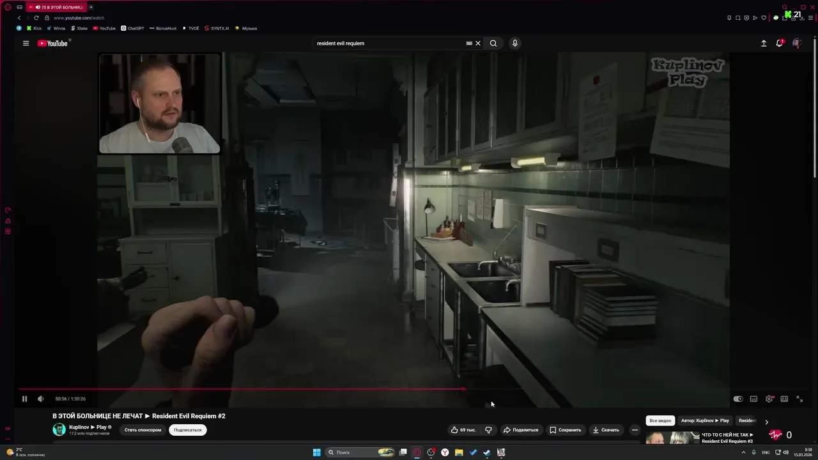818x460 pixels.
Task: Open the YouTube create/upload arrow icon
Action: coord(763,43)
